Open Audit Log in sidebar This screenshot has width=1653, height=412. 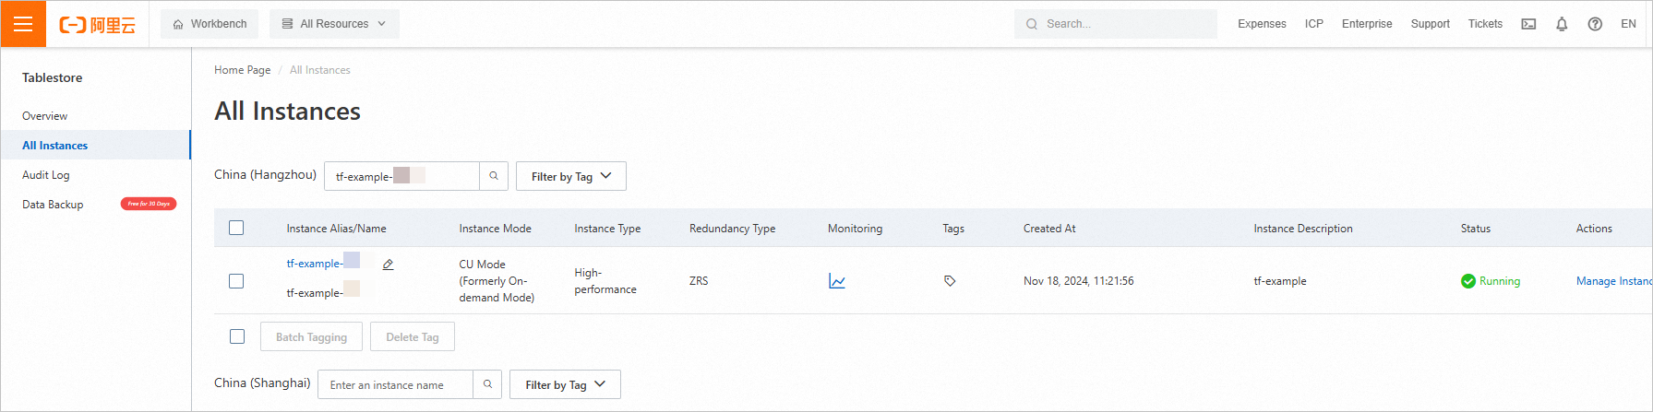click(46, 175)
